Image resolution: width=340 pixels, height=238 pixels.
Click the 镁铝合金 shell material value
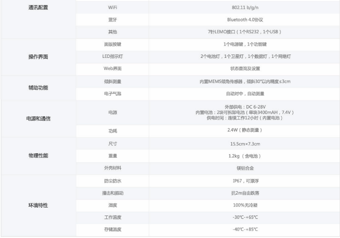(x=245, y=168)
